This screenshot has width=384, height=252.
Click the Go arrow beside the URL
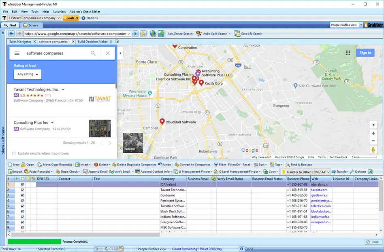[x=135, y=34]
